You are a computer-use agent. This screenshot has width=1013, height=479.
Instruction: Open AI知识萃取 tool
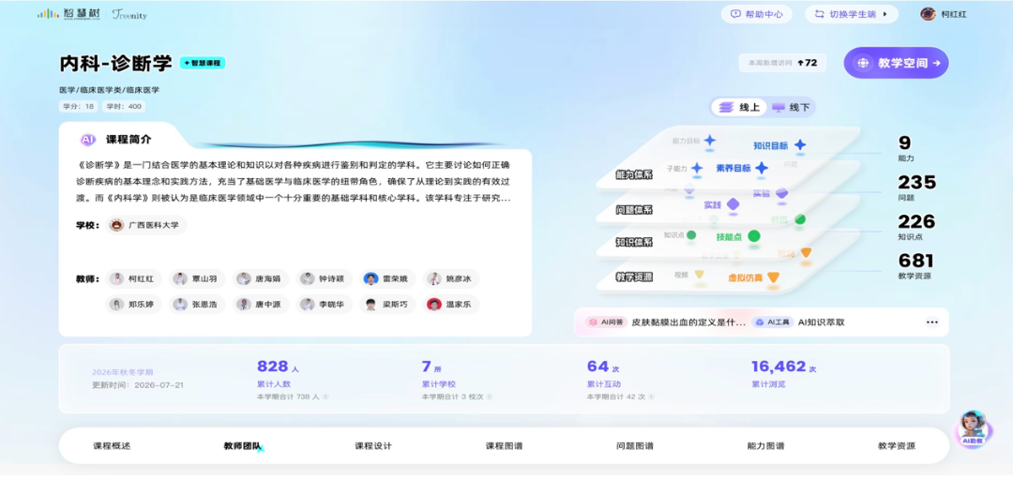[x=821, y=322]
